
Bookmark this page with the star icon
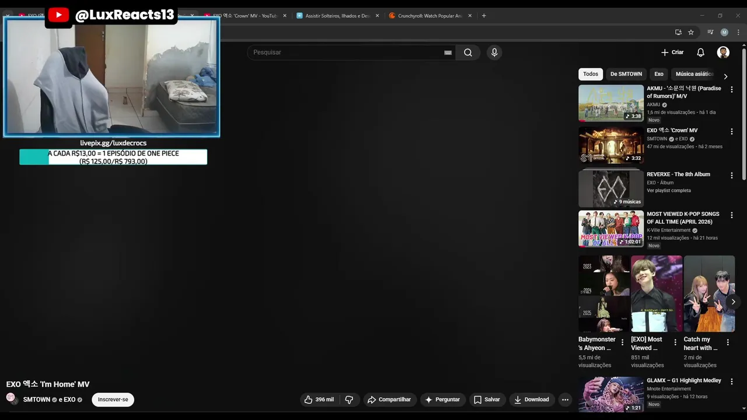691,32
